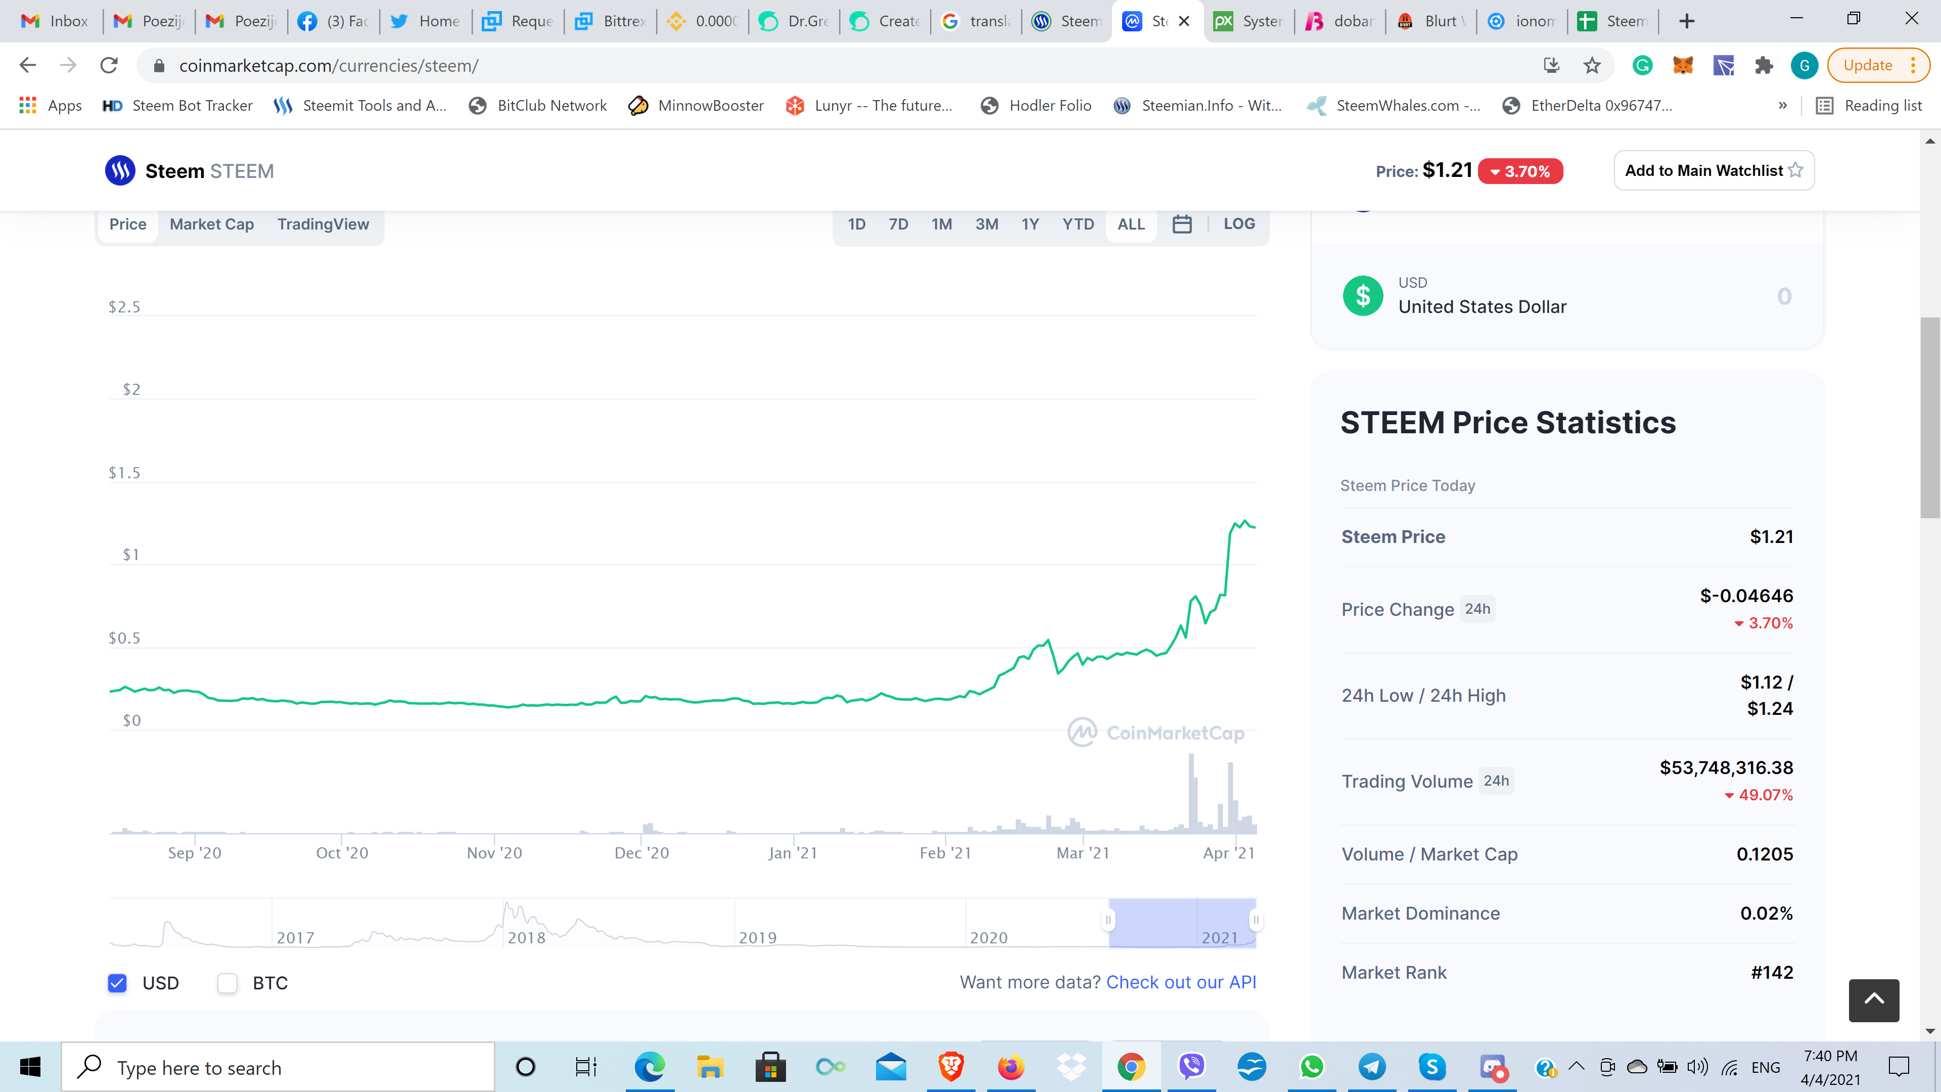Click the Steem coin logo icon

click(x=120, y=171)
